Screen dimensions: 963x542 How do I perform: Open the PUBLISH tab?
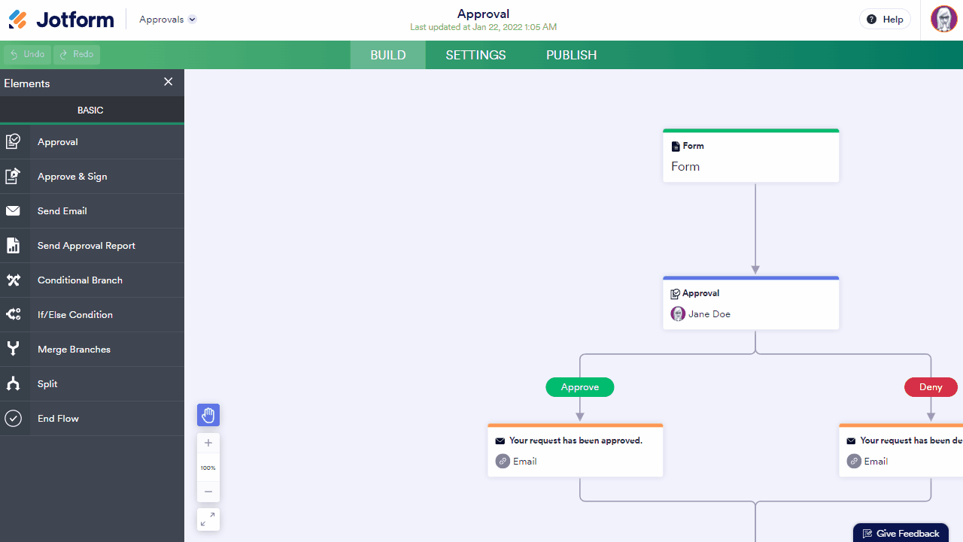click(571, 55)
